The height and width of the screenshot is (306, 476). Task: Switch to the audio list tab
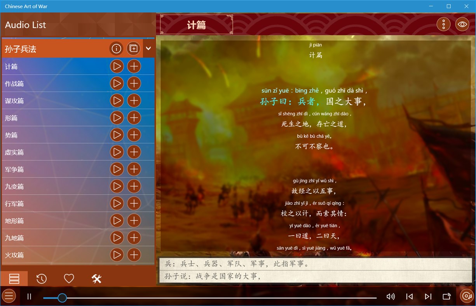(14, 278)
